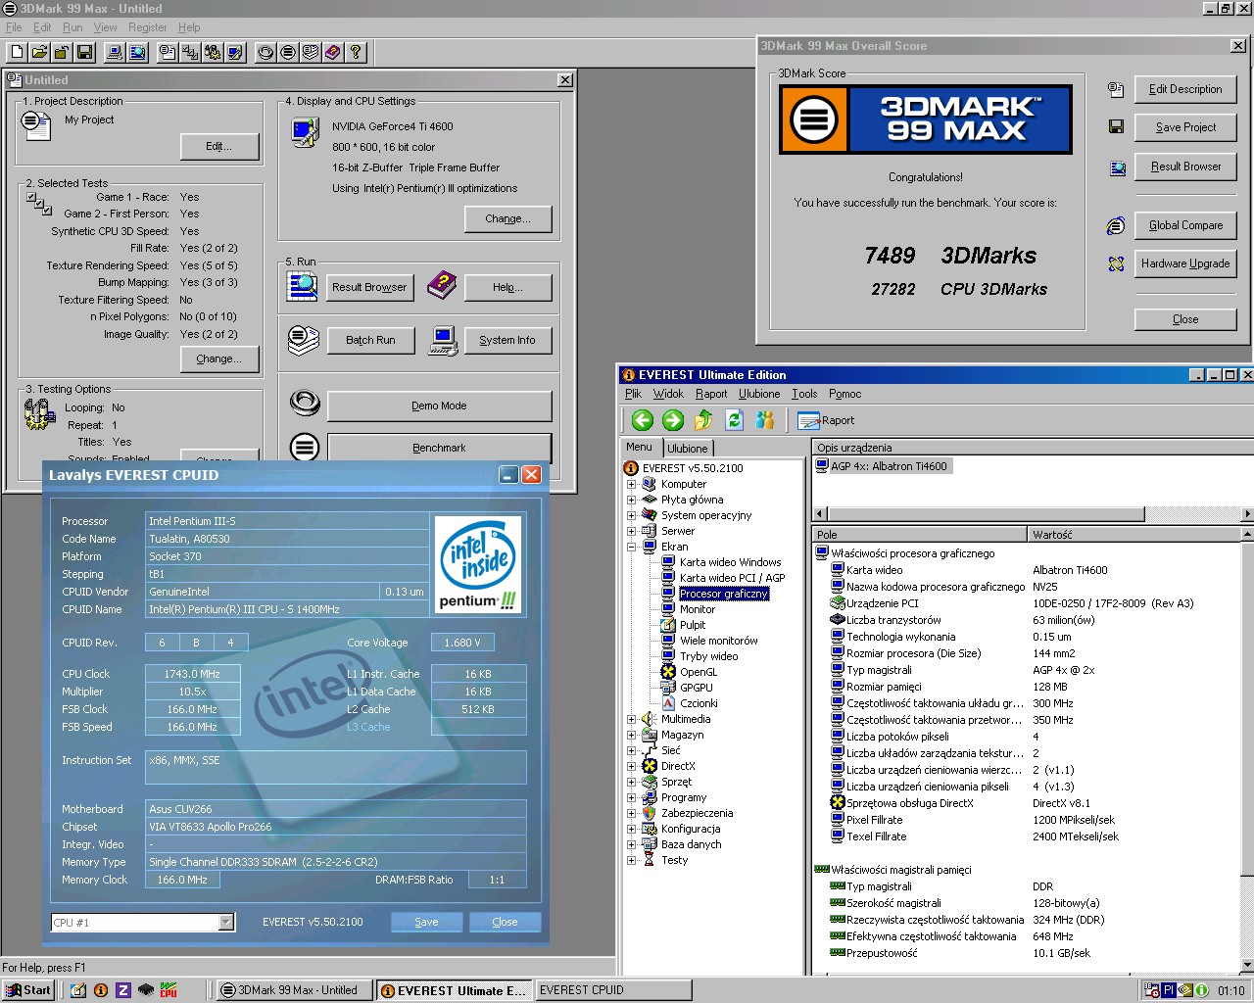Expand the DirectX tree node
Viewport: 1254px width, 1003px height.
[632, 766]
